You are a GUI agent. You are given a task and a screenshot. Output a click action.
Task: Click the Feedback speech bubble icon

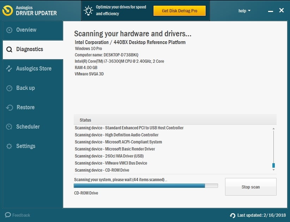click(7, 215)
